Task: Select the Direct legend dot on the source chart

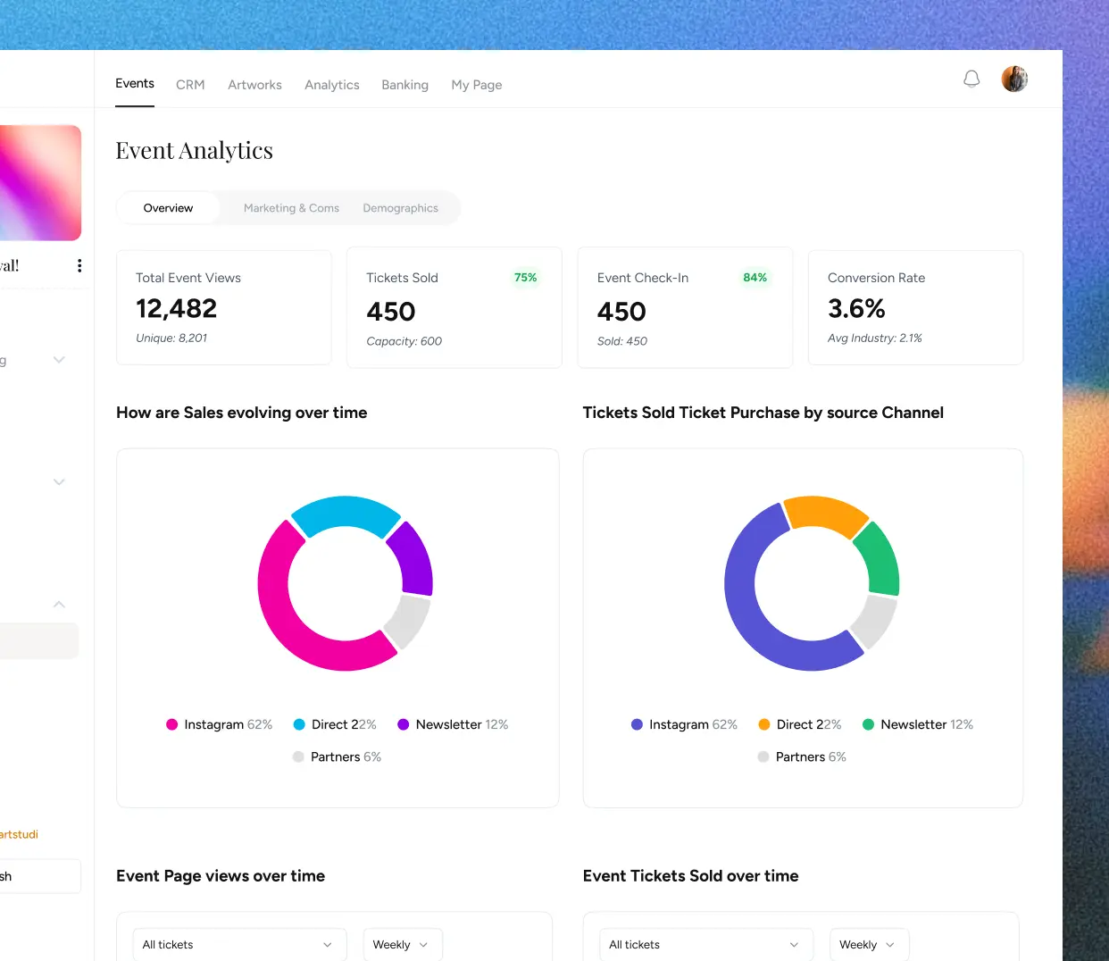Action: coord(765,724)
